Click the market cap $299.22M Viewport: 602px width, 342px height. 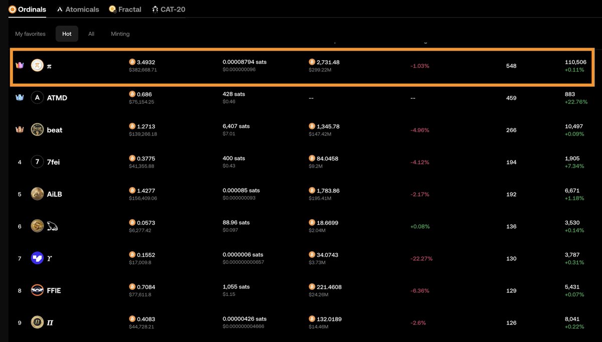(320, 70)
